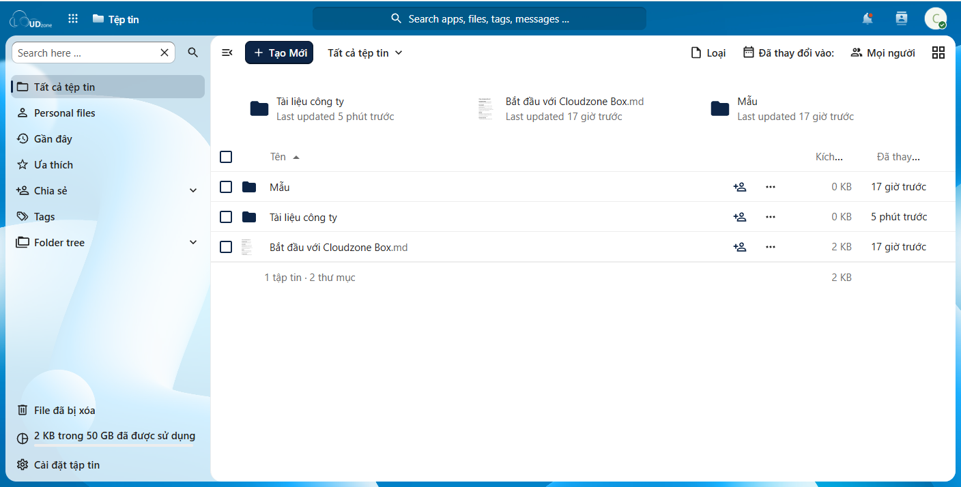The image size is (961, 487).
Task: Open more actions for Tài liệu công ty row
Action: pos(771,217)
